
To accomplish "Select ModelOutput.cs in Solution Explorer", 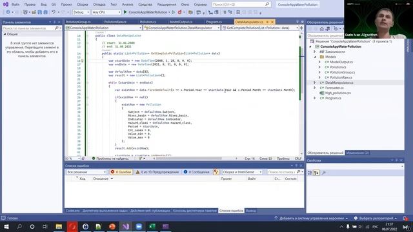I will coord(341,62).
